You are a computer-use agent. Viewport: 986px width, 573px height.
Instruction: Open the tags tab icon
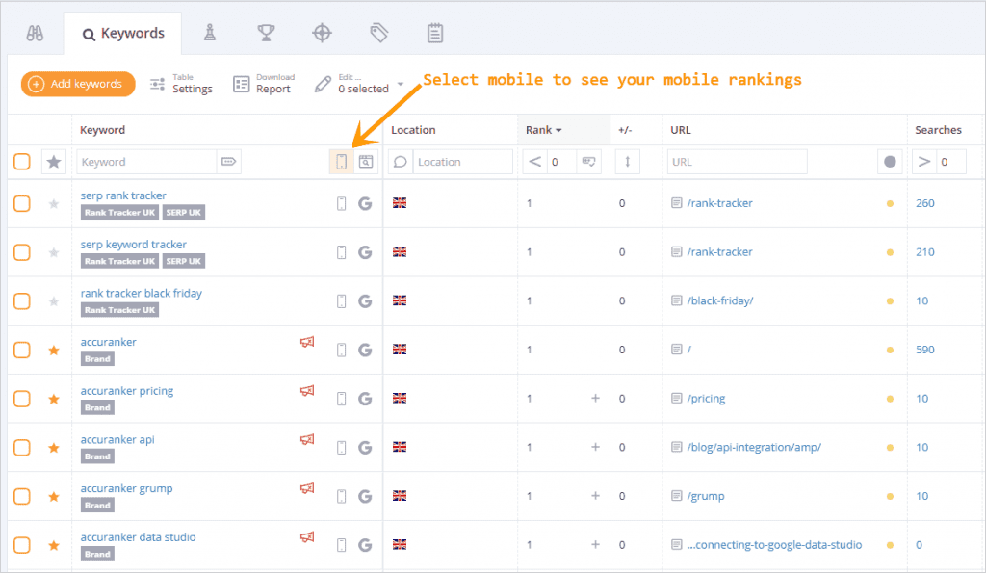tap(378, 33)
